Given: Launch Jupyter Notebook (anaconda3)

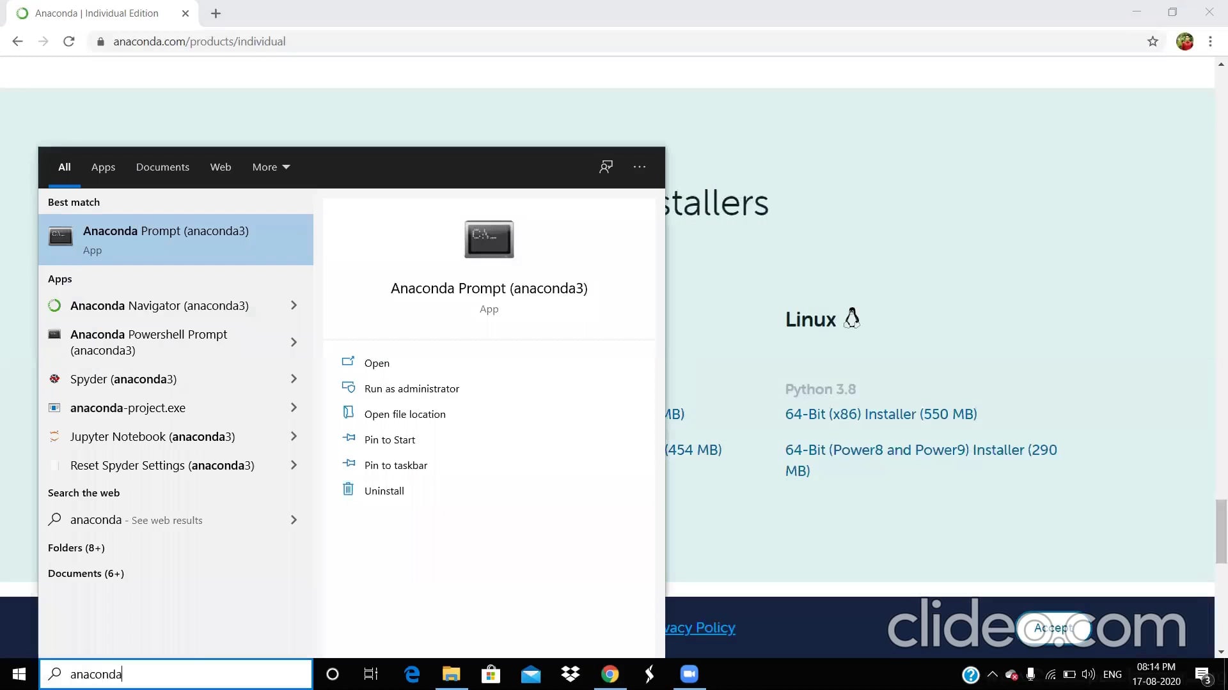Looking at the screenshot, I should pyautogui.click(x=152, y=436).
